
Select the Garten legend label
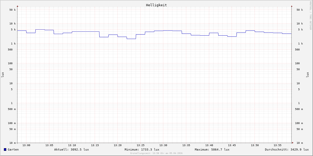(13, 149)
